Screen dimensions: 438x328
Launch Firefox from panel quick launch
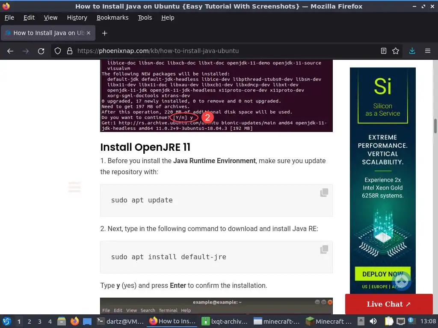point(74,321)
